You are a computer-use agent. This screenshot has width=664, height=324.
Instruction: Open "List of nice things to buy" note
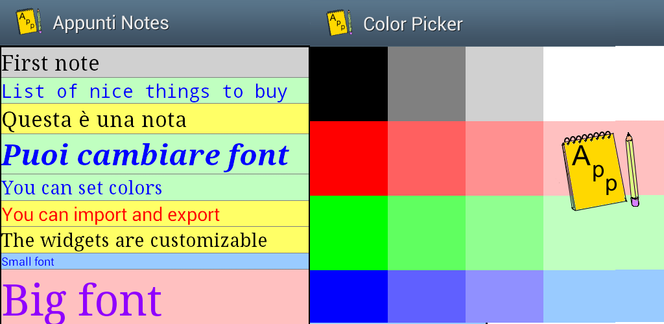click(154, 91)
